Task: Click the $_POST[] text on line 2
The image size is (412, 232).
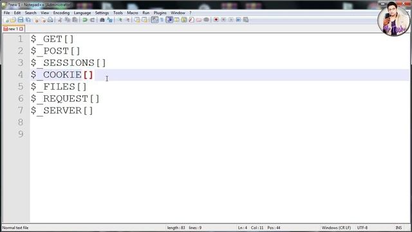Action: pos(55,51)
